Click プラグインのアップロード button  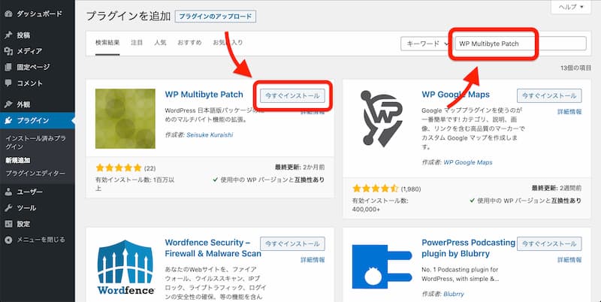(x=216, y=17)
